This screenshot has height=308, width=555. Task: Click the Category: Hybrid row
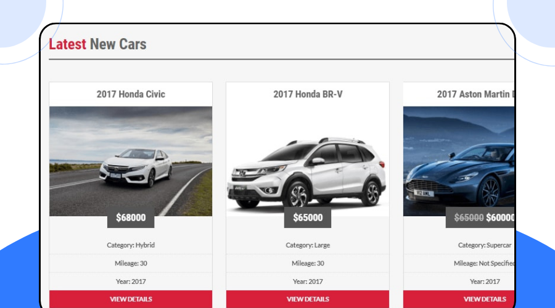(x=131, y=245)
